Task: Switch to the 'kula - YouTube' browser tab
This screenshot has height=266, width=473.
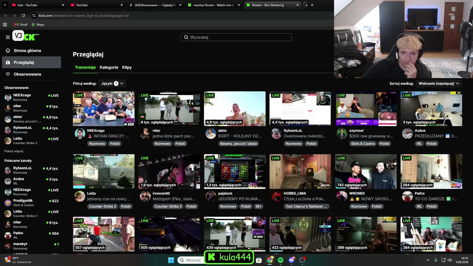Action: (37, 5)
